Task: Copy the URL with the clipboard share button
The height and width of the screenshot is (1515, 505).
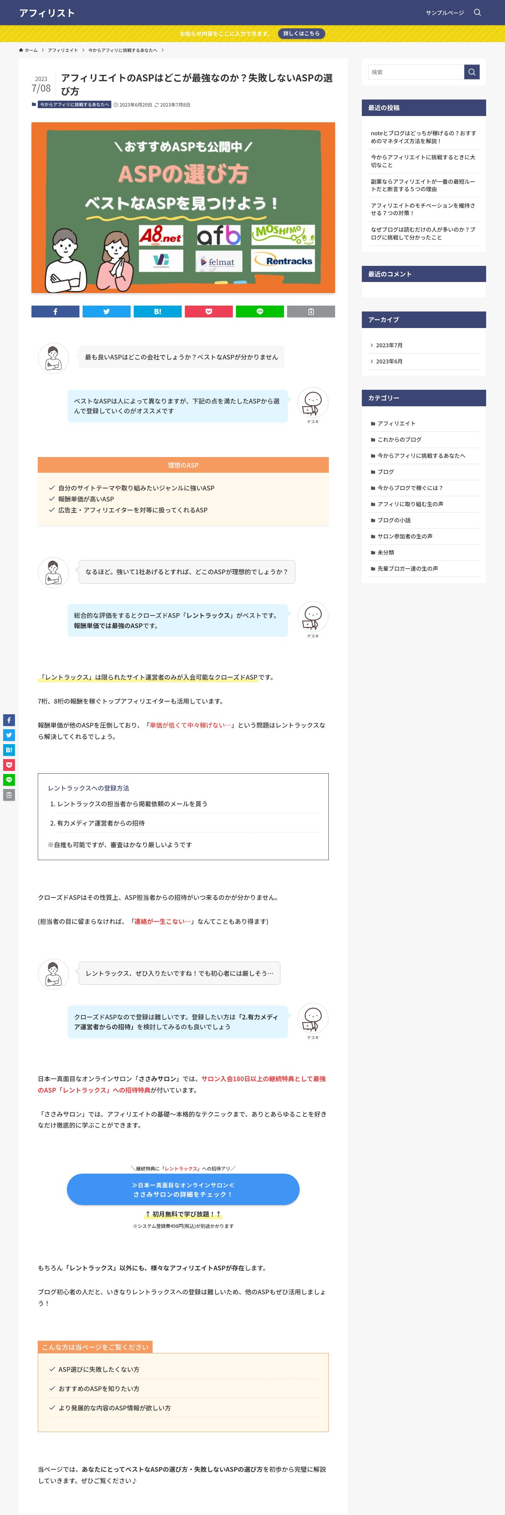Action: click(311, 312)
